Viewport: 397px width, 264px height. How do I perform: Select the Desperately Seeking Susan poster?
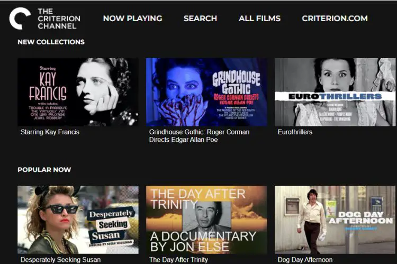point(78,220)
